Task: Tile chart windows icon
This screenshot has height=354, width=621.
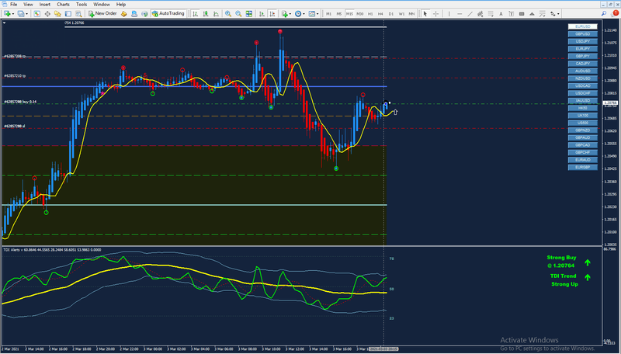Action: pyautogui.click(x=248, y=14)
